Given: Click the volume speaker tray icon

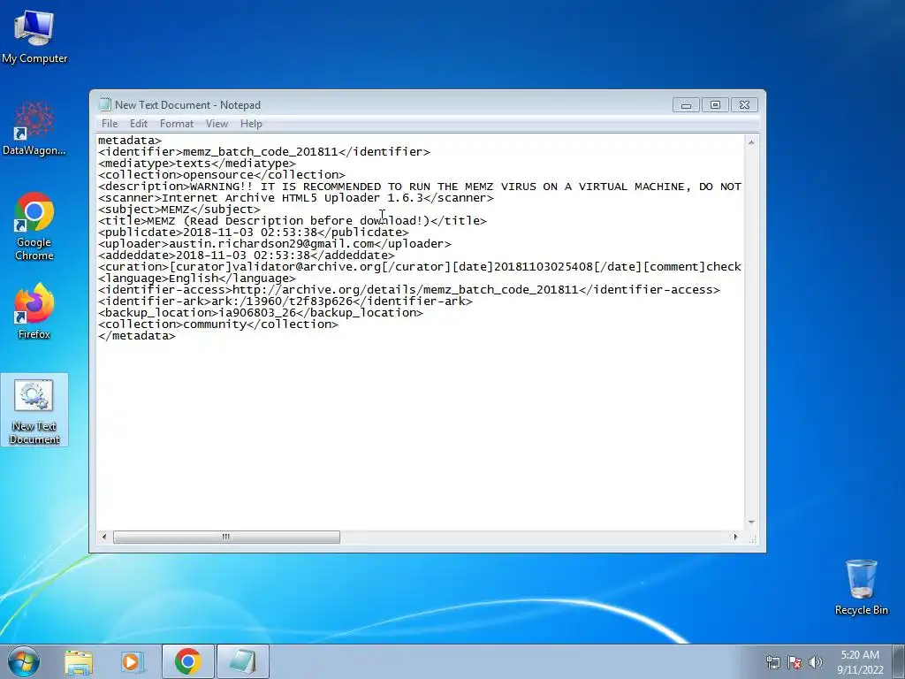Looking at the screenshot, I should (816, 662).
